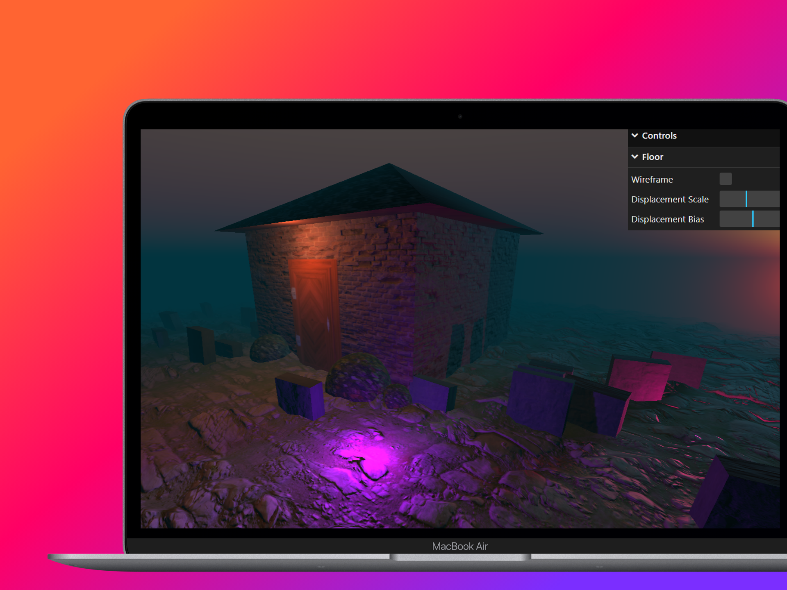The height and width of the screenshot is (590, 787).
Task: Click the purple gravestone in front of door
Action: pos(299,397)
